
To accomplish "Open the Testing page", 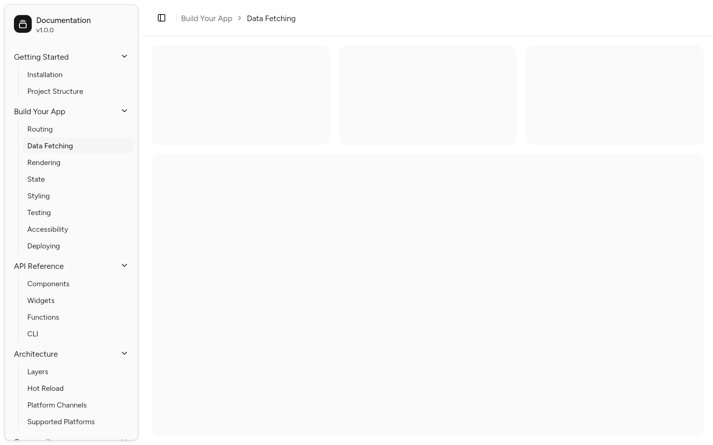I will [x=78, y=212].
